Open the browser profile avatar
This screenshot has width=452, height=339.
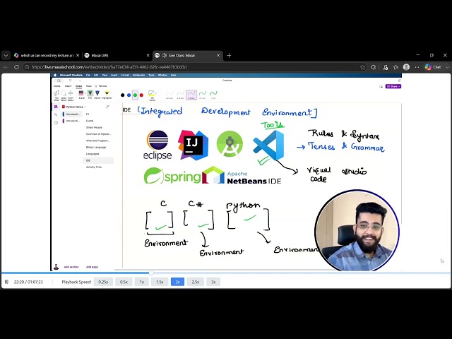407,67
